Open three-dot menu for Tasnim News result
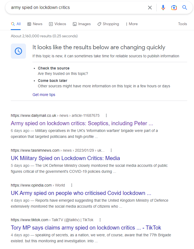Viewport: 194px width, 249px height. tap(111, 150)
